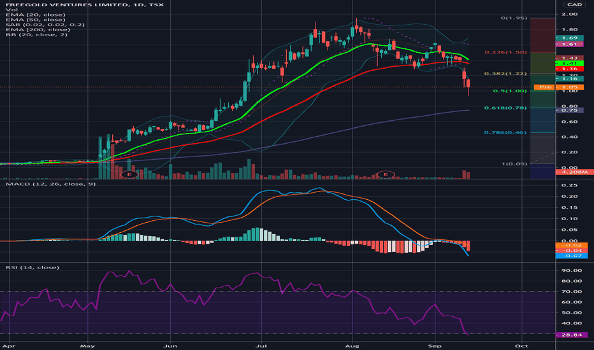The image size is (594, 350).
Task: Select the Vol indicator legend
Action: [11, 10]
